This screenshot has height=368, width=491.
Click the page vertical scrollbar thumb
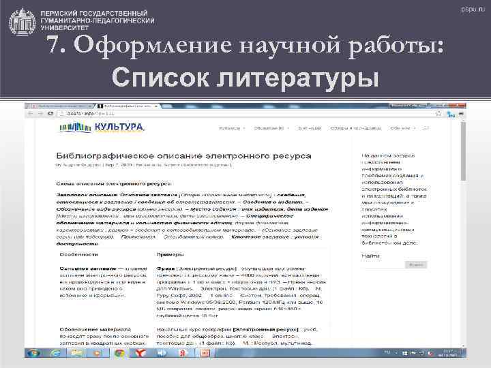[463, 151]
